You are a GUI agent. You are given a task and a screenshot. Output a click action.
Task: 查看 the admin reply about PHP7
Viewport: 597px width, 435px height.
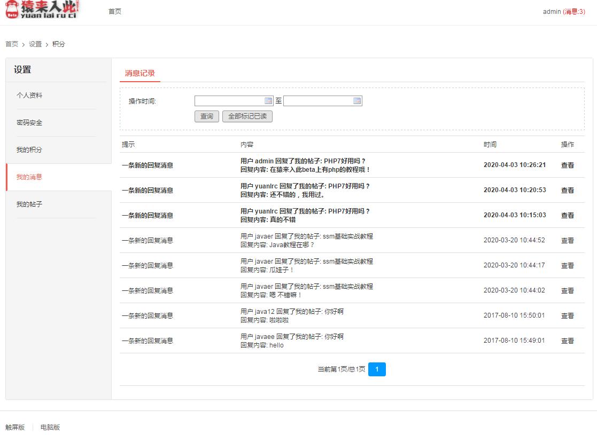point(568,165)
